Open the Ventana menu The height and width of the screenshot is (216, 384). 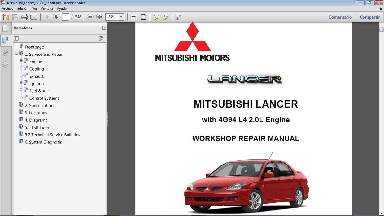pos(47,9)
